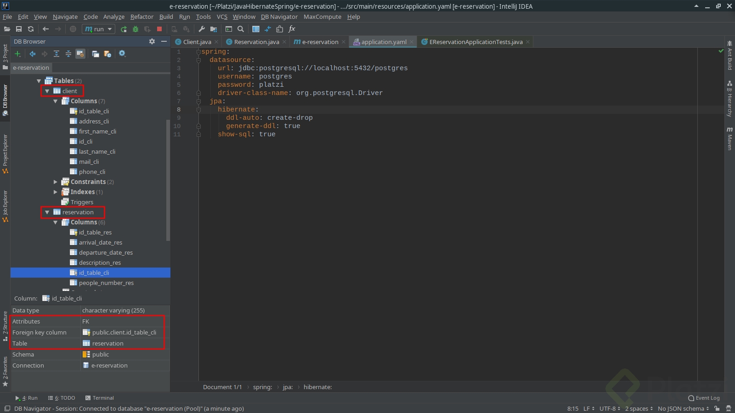Fold the datasource block in editor gutter
Screen dimensions: 735x413
198,60
